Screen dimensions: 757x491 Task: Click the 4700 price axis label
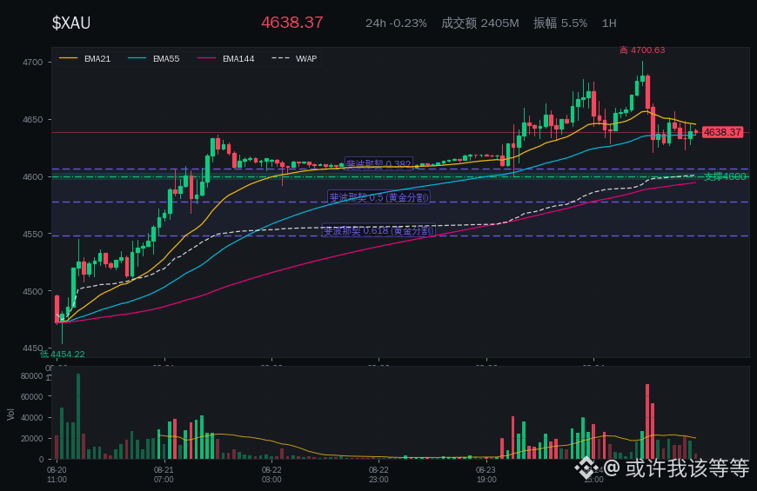[33, 63]
